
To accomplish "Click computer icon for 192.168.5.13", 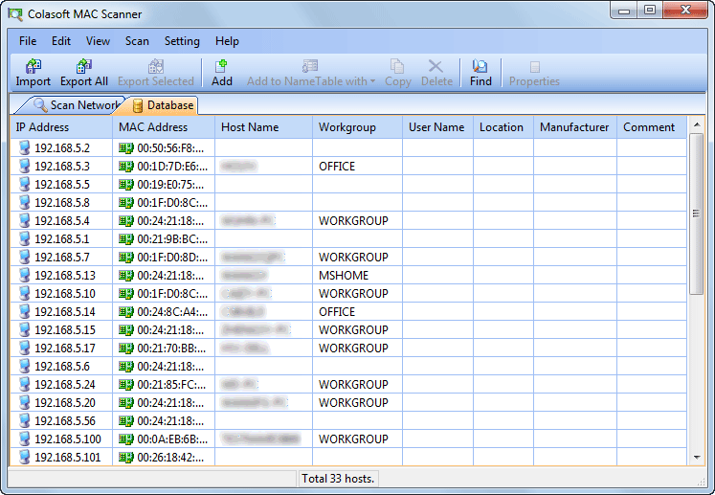I will [25, 275].
